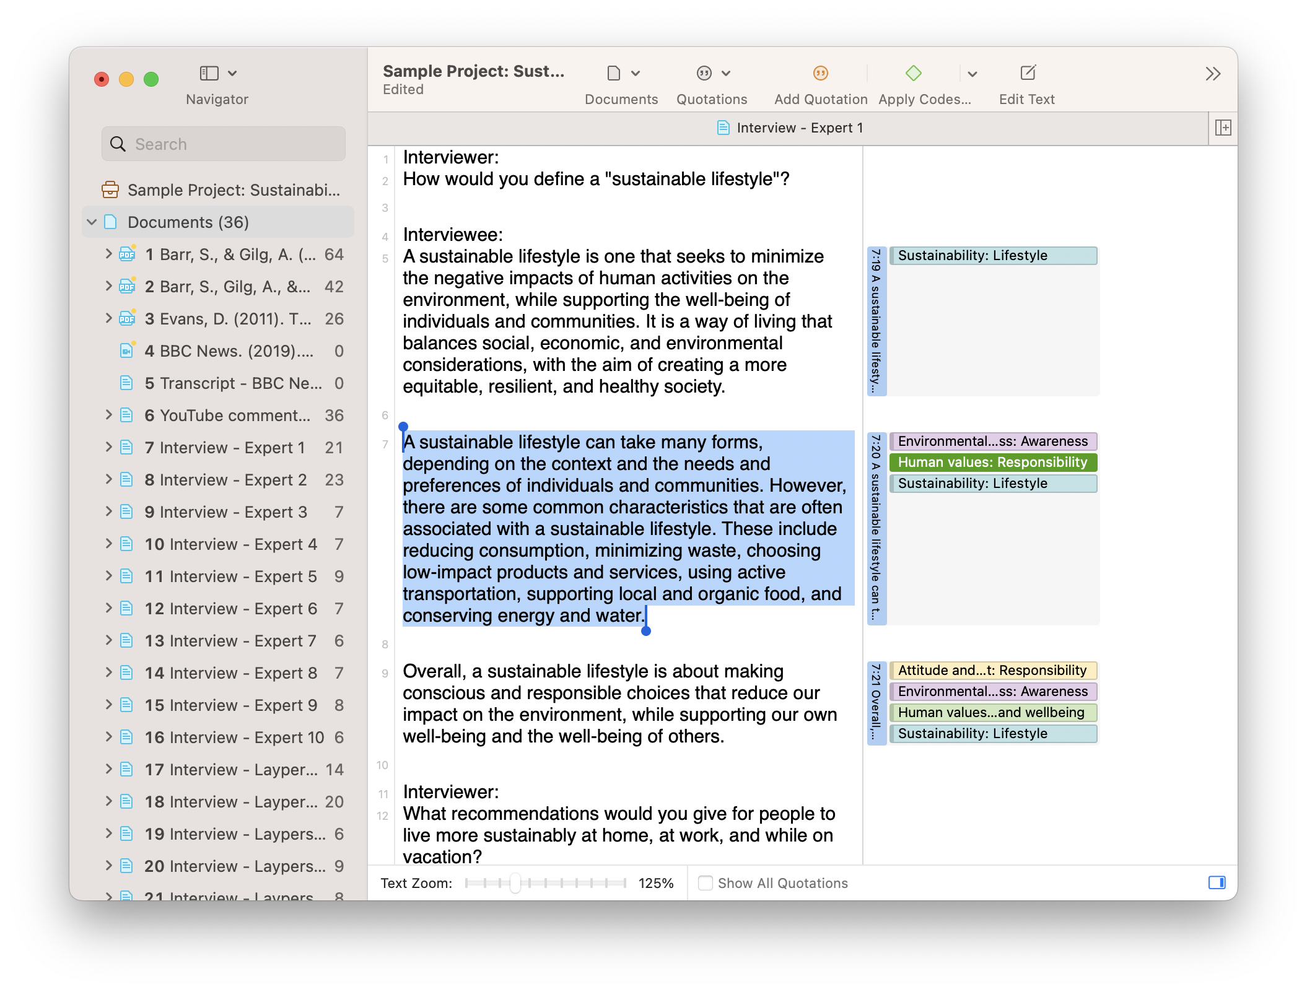Toggle the right inspector panel icon
Image resolution: width=1307 pixels, height=992 pixels.
click(1217, 882)
